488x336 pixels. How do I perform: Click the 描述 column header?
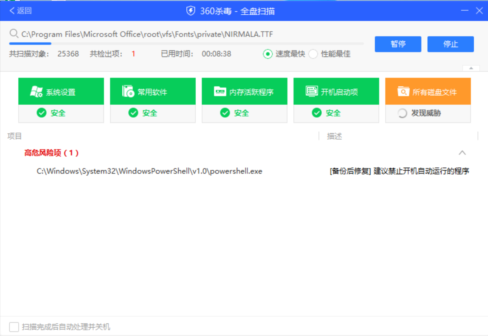tap(334, 136)
